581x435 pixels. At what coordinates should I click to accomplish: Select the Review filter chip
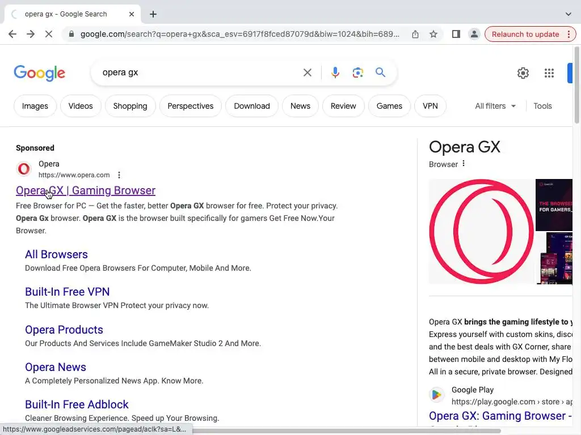[x=343, y=106]
